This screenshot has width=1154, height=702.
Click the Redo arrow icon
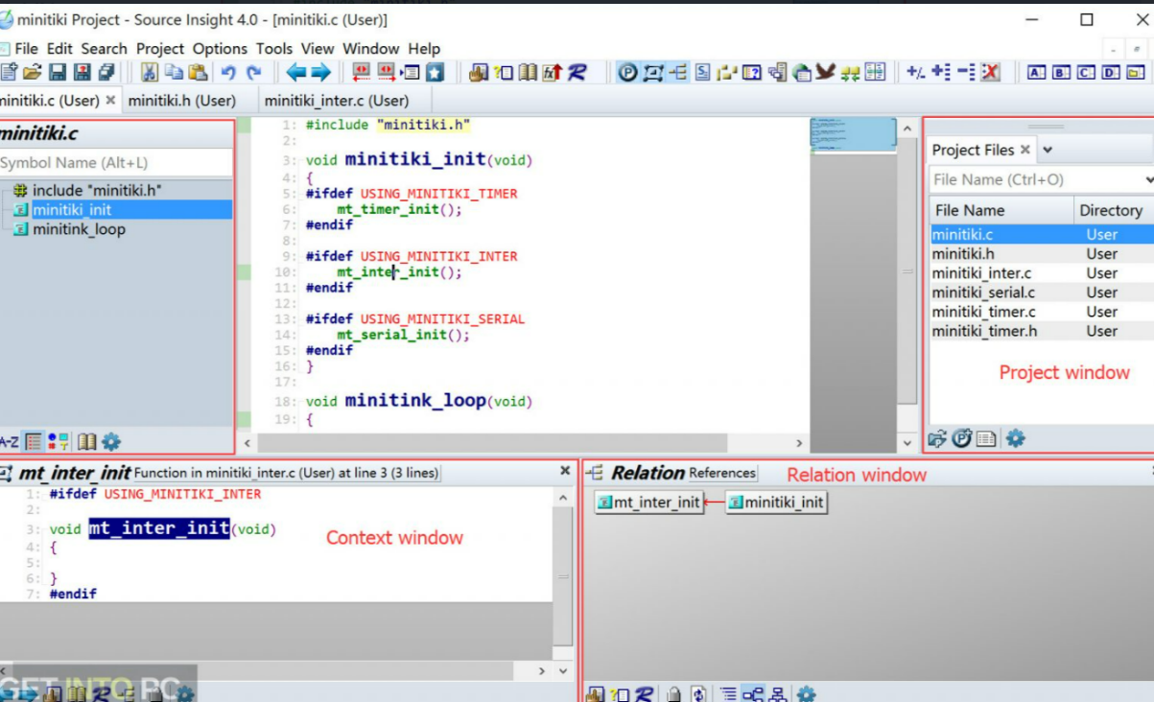253,72
